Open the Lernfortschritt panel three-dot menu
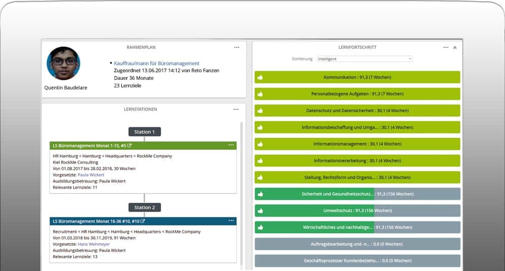Image resolution: width=505 pixels, height=271 pixels. [x=446, y=47]
